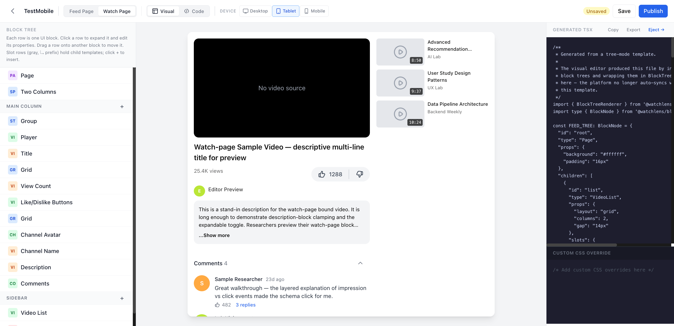Click the thumbs-up like icon
The width and height of the screenshot is (674, 326).
coord(322,174)
